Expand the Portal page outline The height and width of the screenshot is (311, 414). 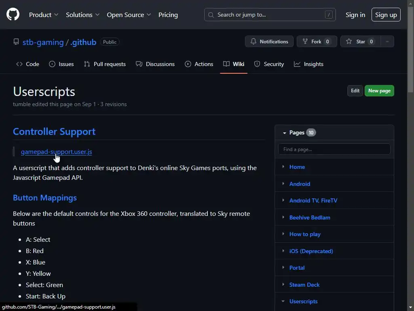pos(283,267)
